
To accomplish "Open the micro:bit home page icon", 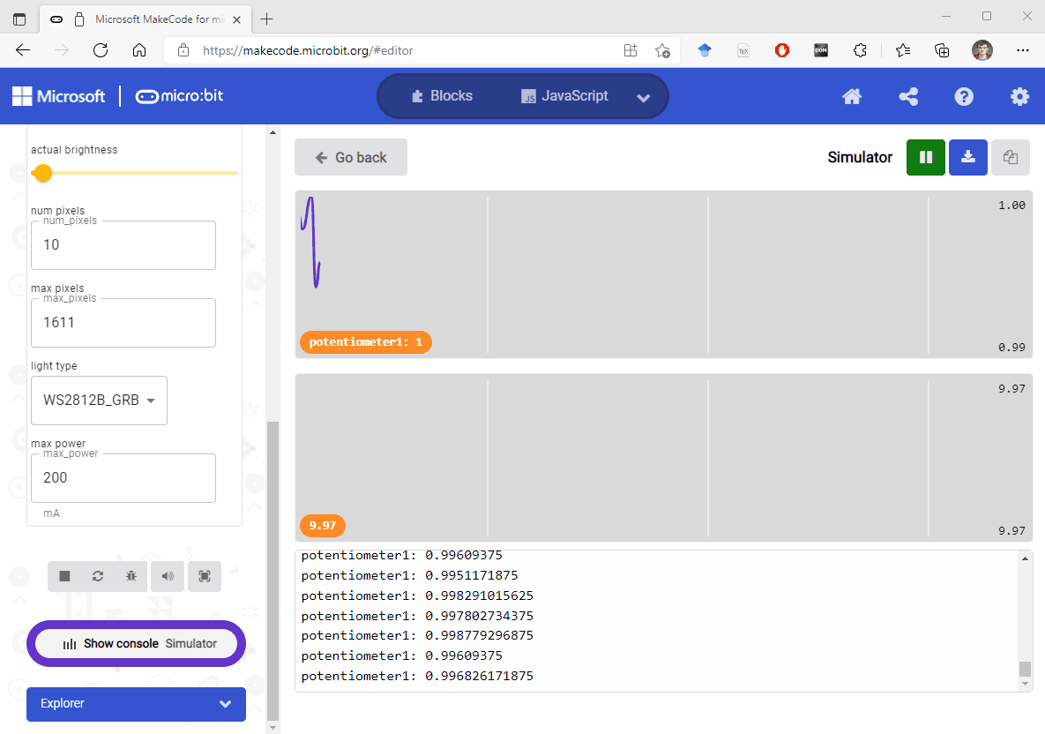I will (x=851, y=96).
